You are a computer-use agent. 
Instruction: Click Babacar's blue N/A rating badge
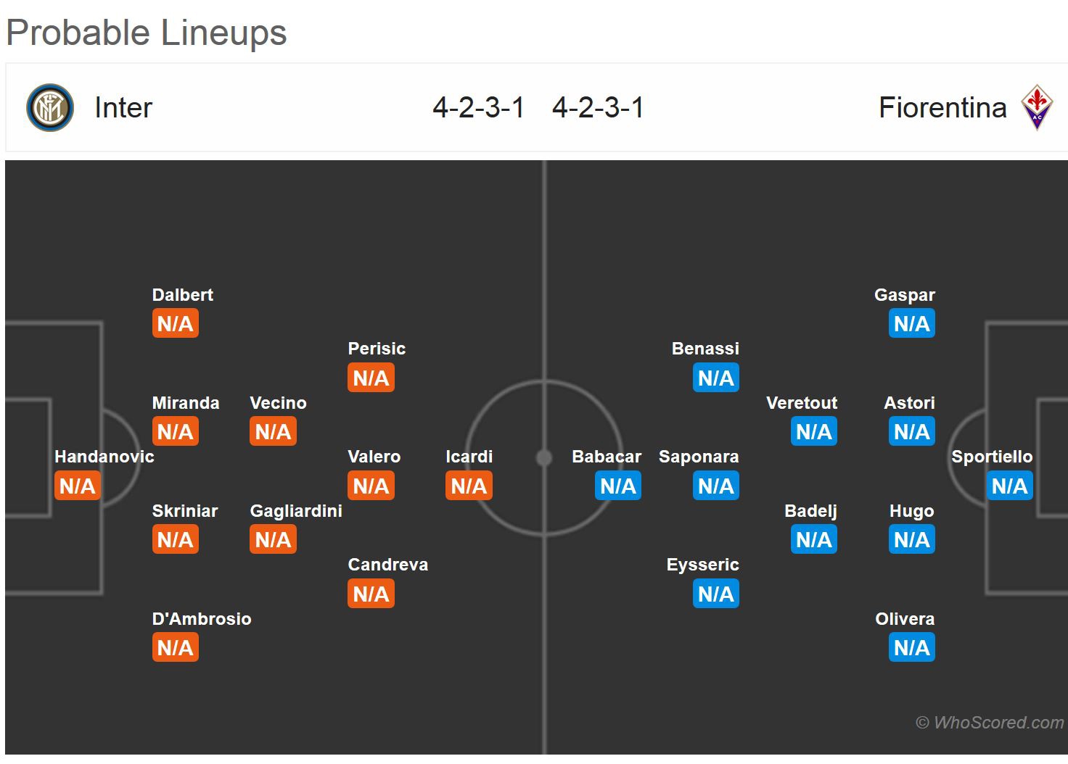[618, 486]
